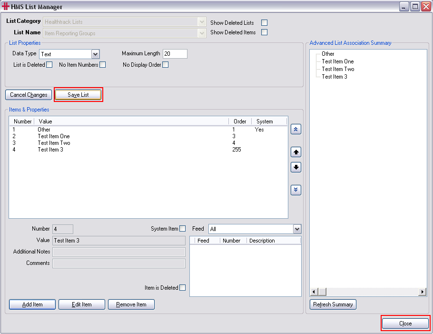Screen dimensions: 433x334
Task: Select the Other row in items list
Action: [x=148, y=130]
